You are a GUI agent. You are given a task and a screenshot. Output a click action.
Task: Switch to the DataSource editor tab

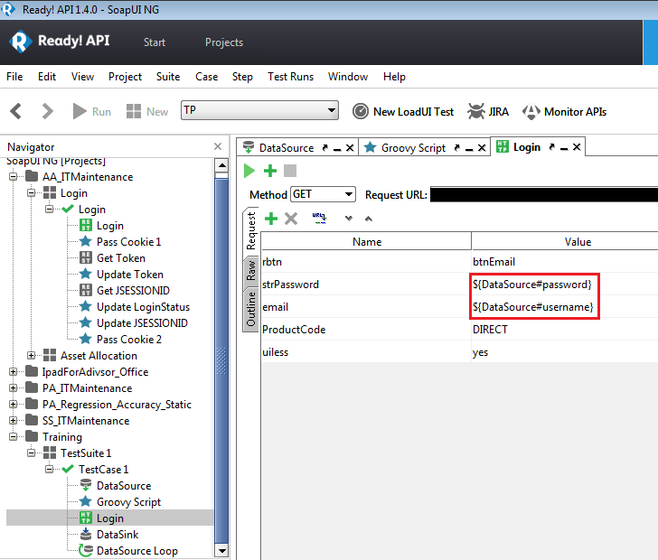click(287, 147)
